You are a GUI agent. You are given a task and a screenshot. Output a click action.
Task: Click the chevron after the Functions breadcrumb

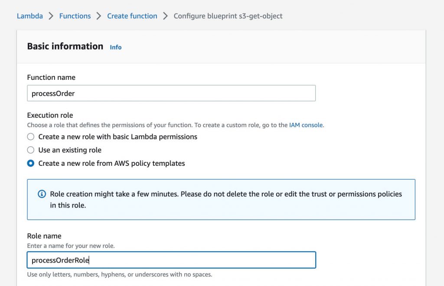tap(99, 16)
